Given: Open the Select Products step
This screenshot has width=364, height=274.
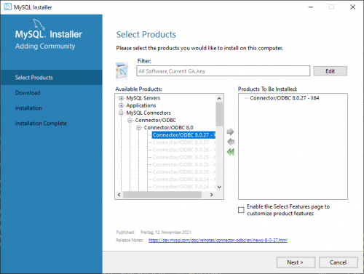Looking at the screenshot, I should (52, 78).
